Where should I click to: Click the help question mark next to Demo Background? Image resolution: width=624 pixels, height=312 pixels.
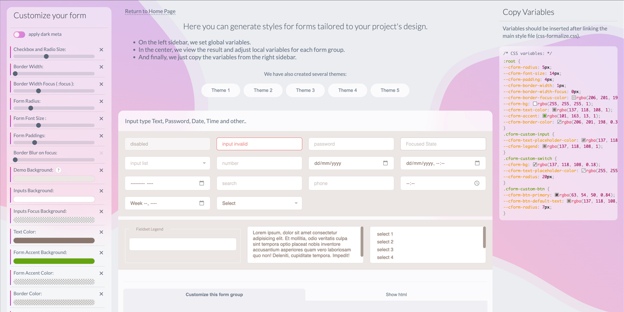[58, 170]
